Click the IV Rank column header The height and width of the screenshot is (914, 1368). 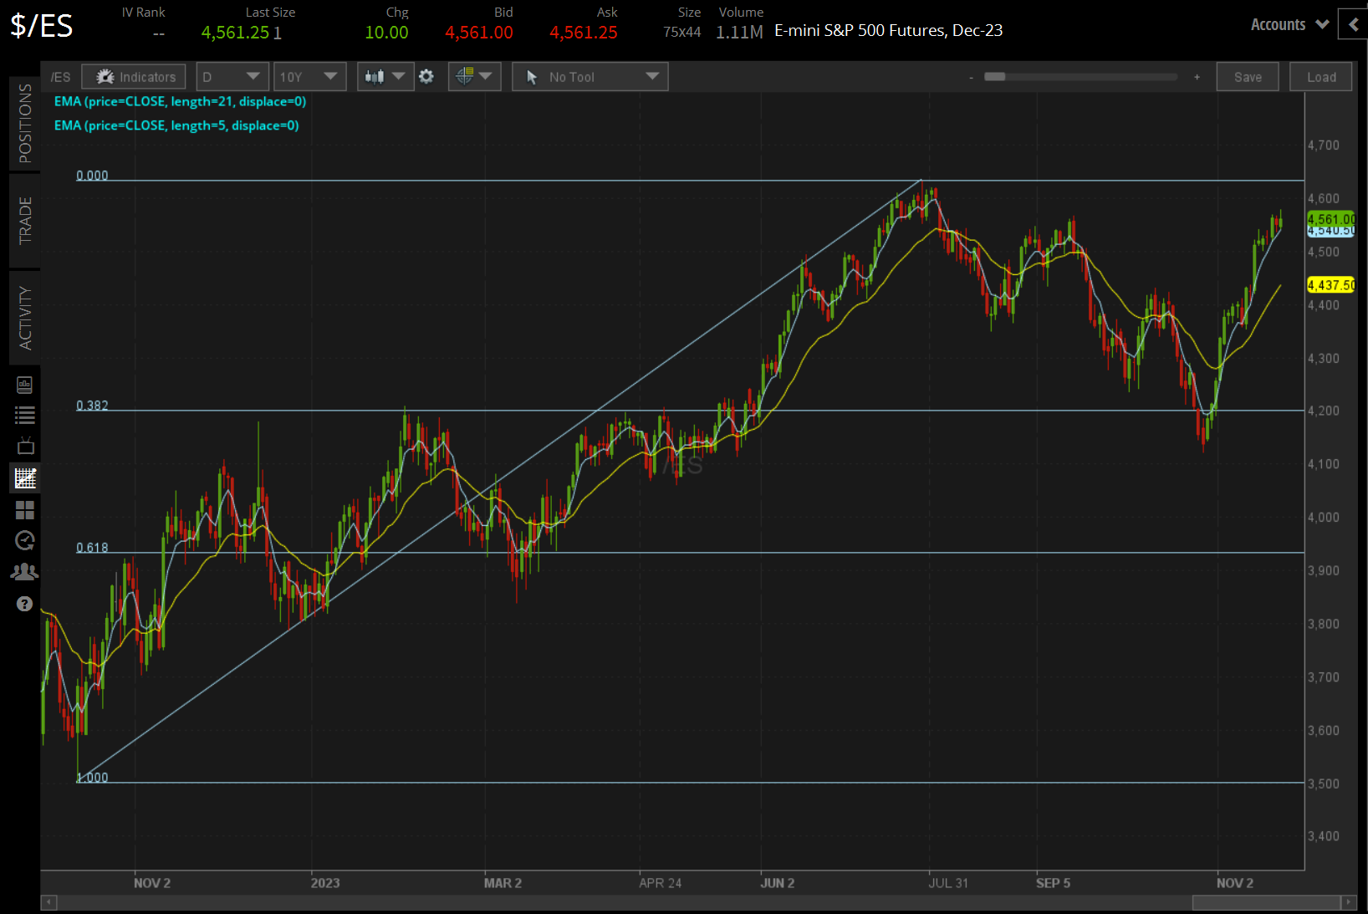(x=144, y=13)
